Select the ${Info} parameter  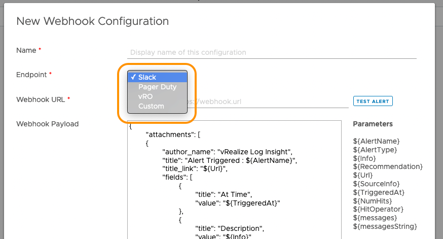coord(364,158)
